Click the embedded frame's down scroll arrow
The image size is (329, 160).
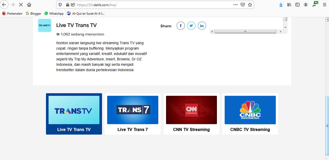tap(285, 27)
